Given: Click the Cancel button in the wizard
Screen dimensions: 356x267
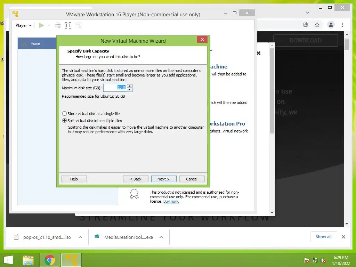Looking at the screenshot, I should (x=192, y=179).
